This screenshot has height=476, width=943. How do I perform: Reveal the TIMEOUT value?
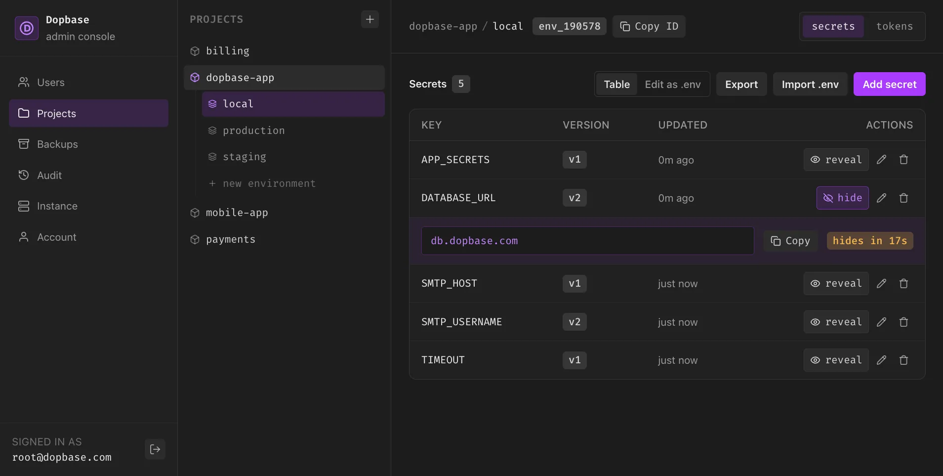tap(836, 360)
